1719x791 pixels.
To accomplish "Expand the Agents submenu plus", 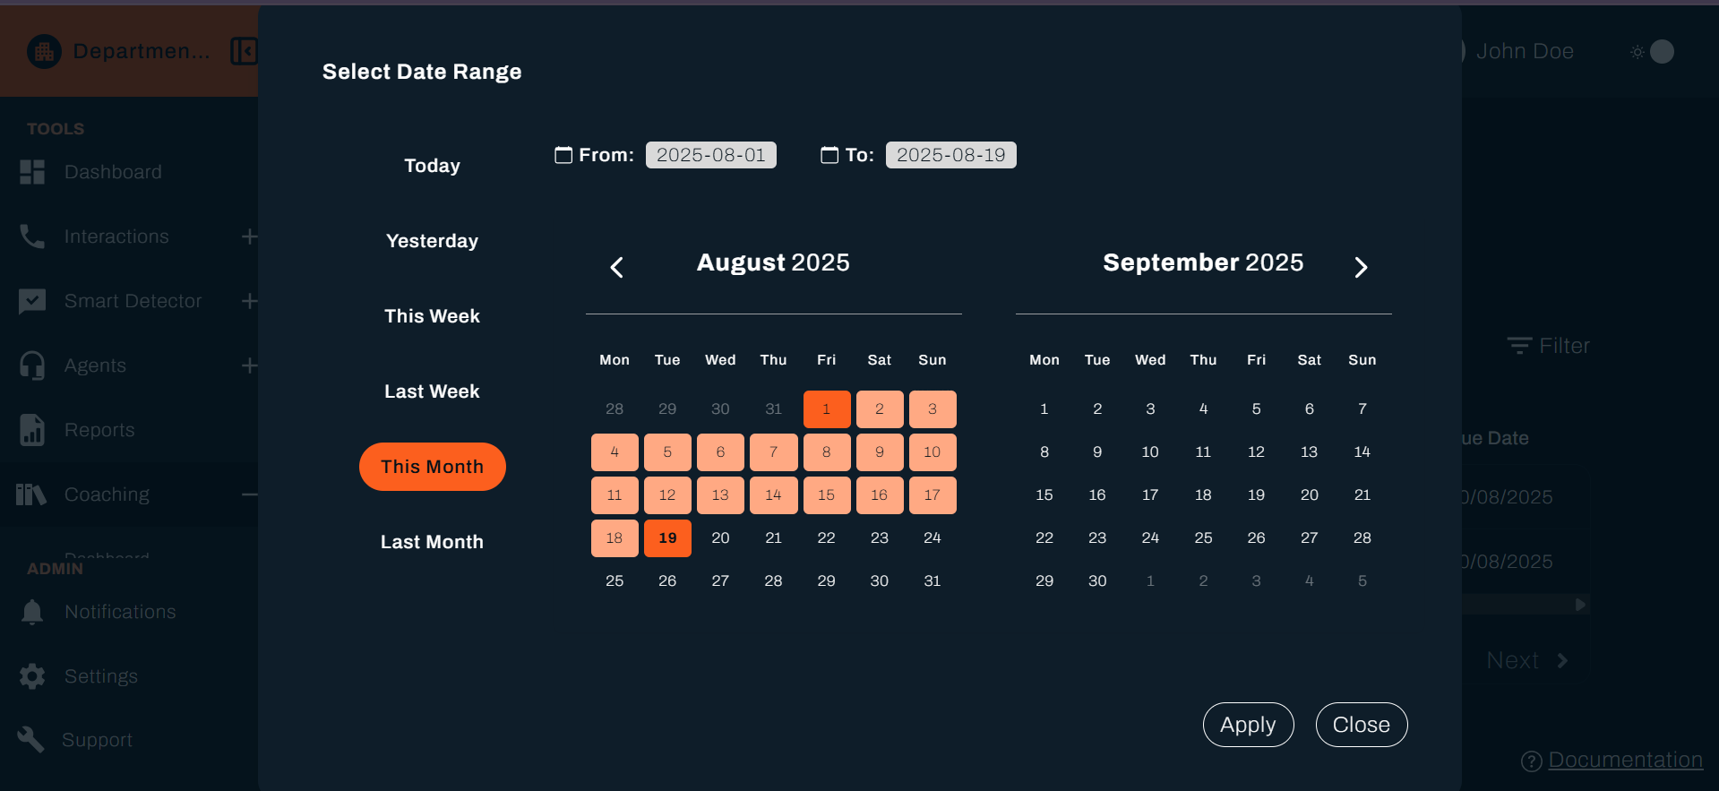I will pyautogui.click(x=249, y=365).
